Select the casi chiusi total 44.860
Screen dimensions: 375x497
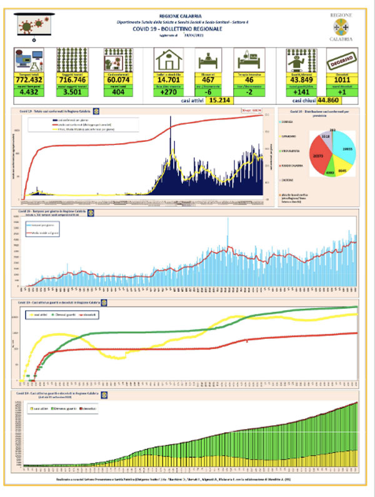(329, 101)
